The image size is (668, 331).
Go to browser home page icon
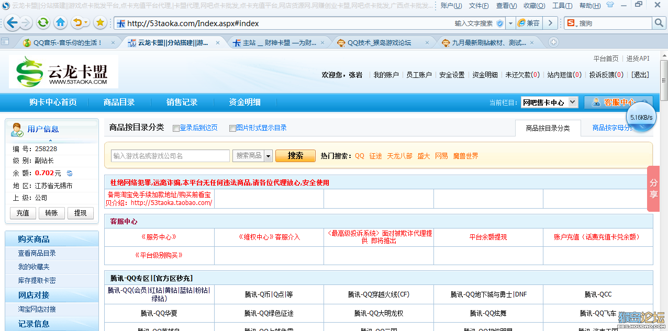pos(61,23)
